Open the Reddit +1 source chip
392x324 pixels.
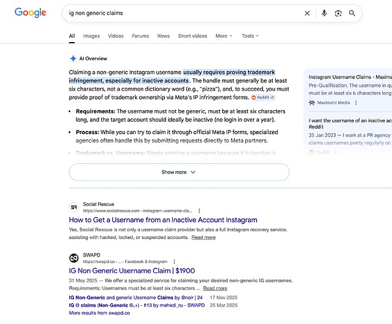click(x=263, y=97)
